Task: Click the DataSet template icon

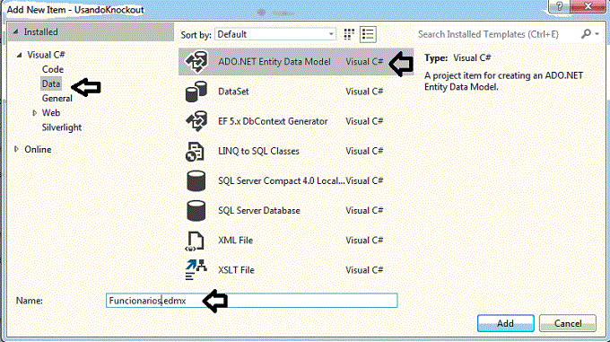Action: tap(196, 92)
